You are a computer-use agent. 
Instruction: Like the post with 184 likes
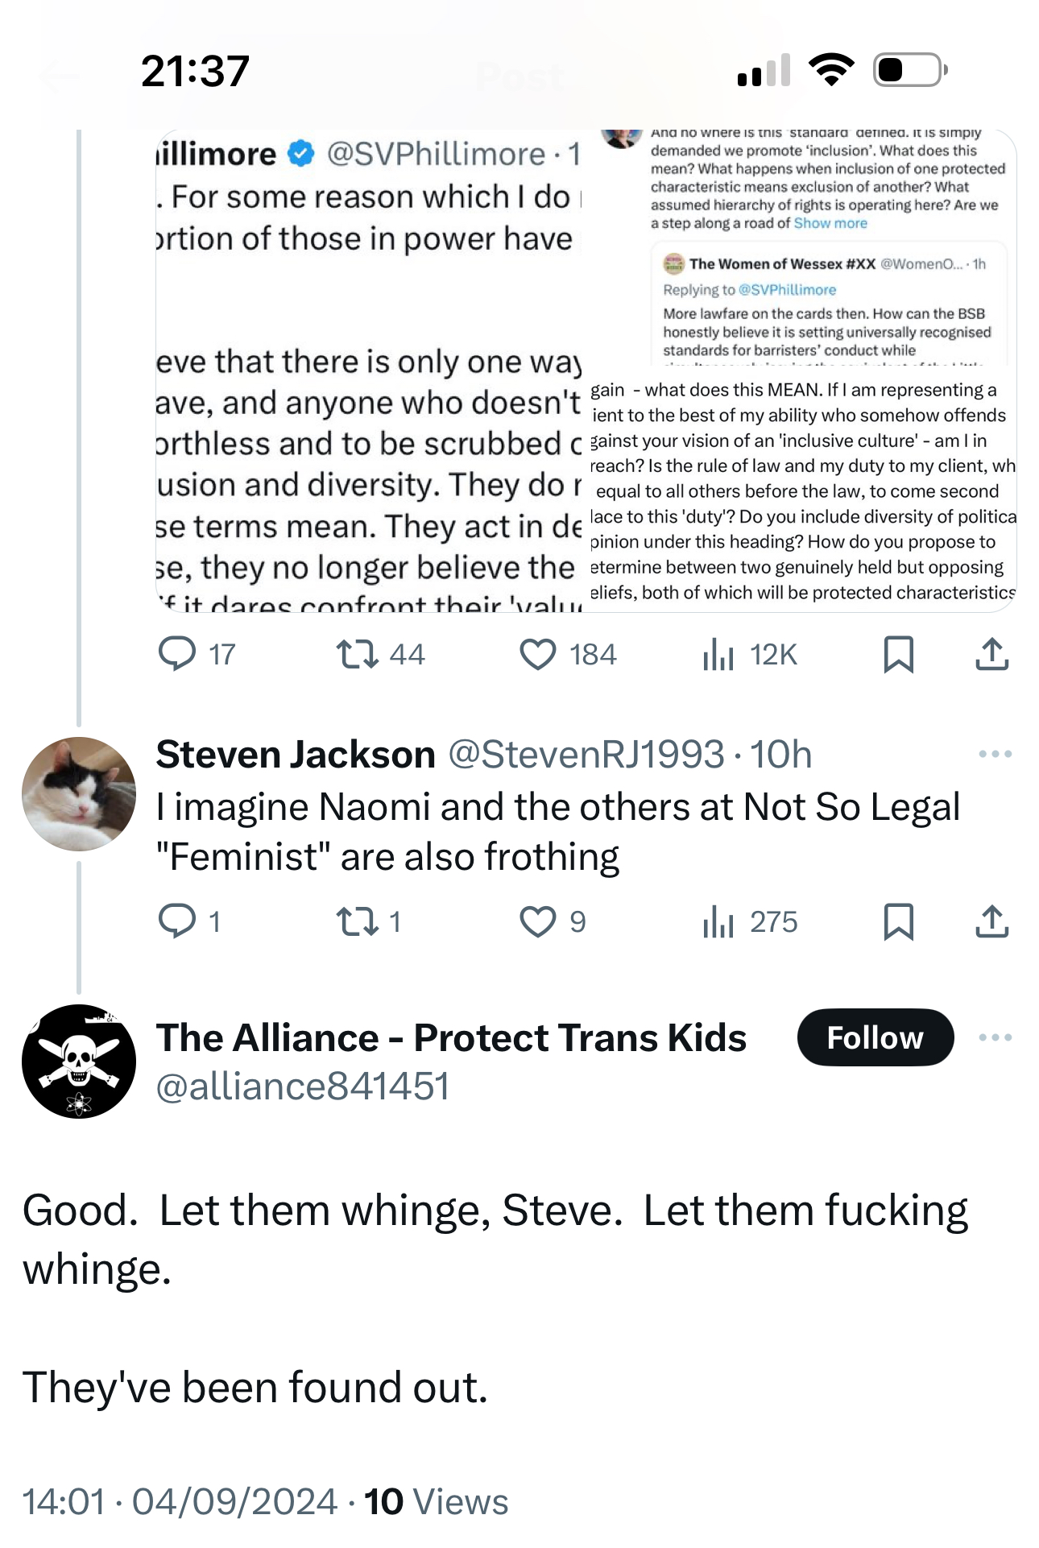click(538, 654)
